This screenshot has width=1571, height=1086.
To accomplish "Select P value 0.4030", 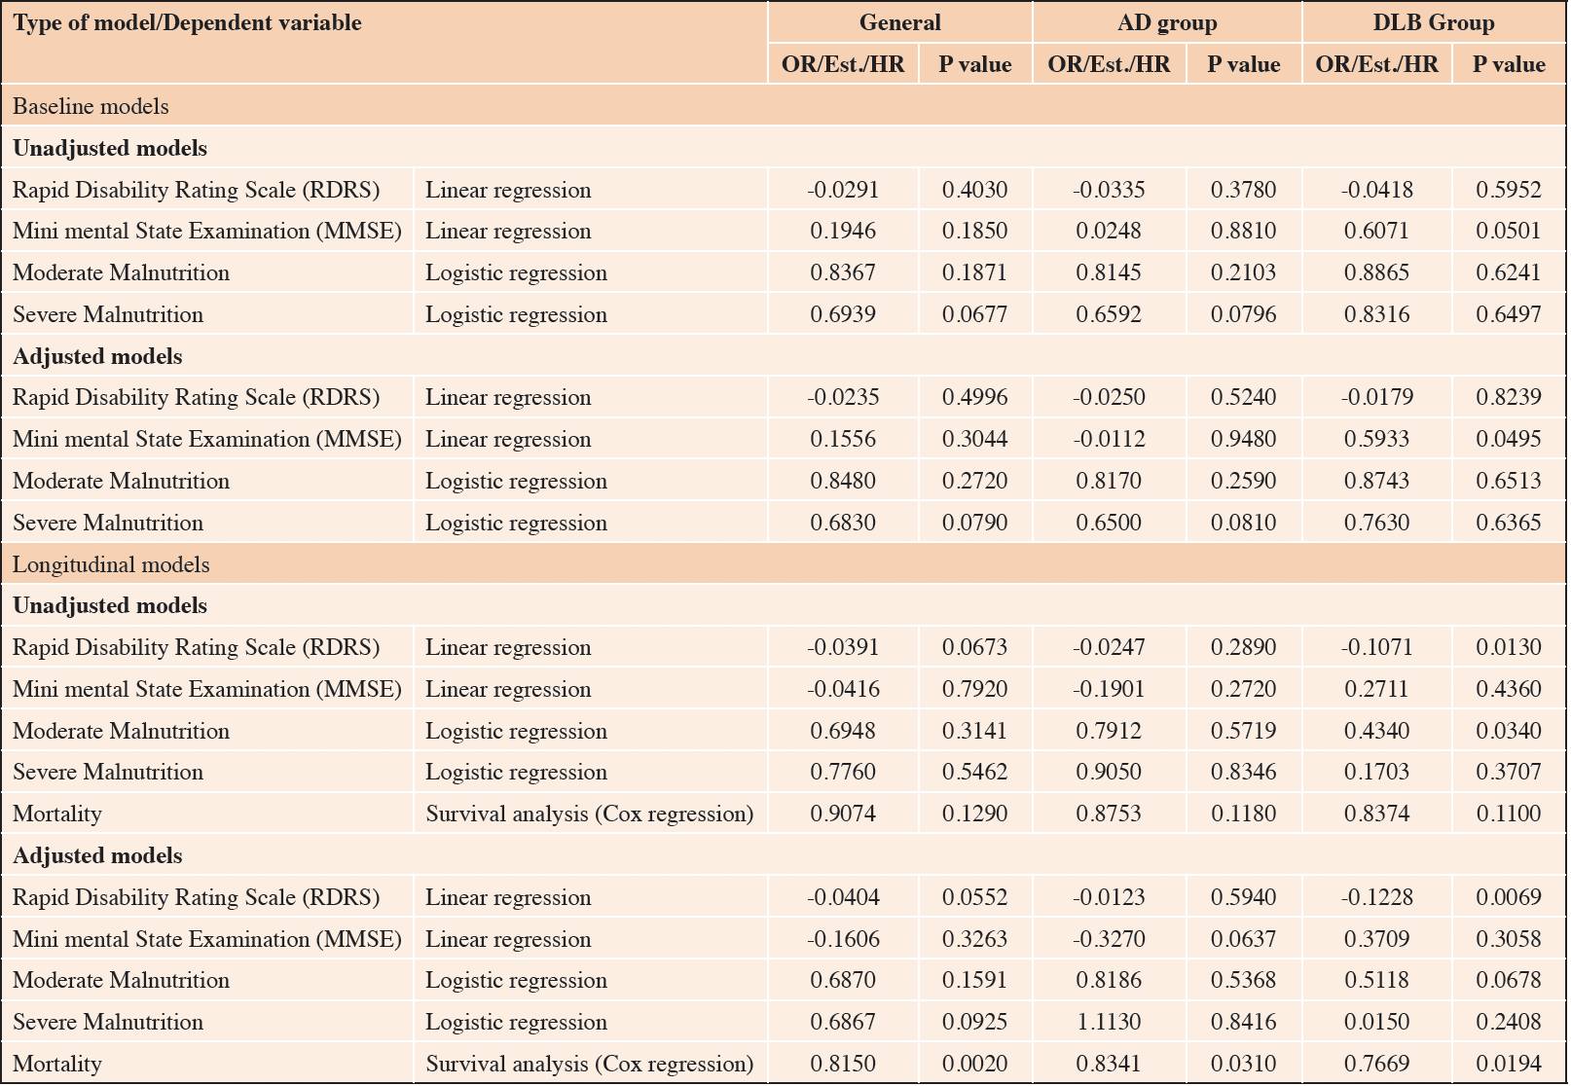I will click(x=974, y=190).
